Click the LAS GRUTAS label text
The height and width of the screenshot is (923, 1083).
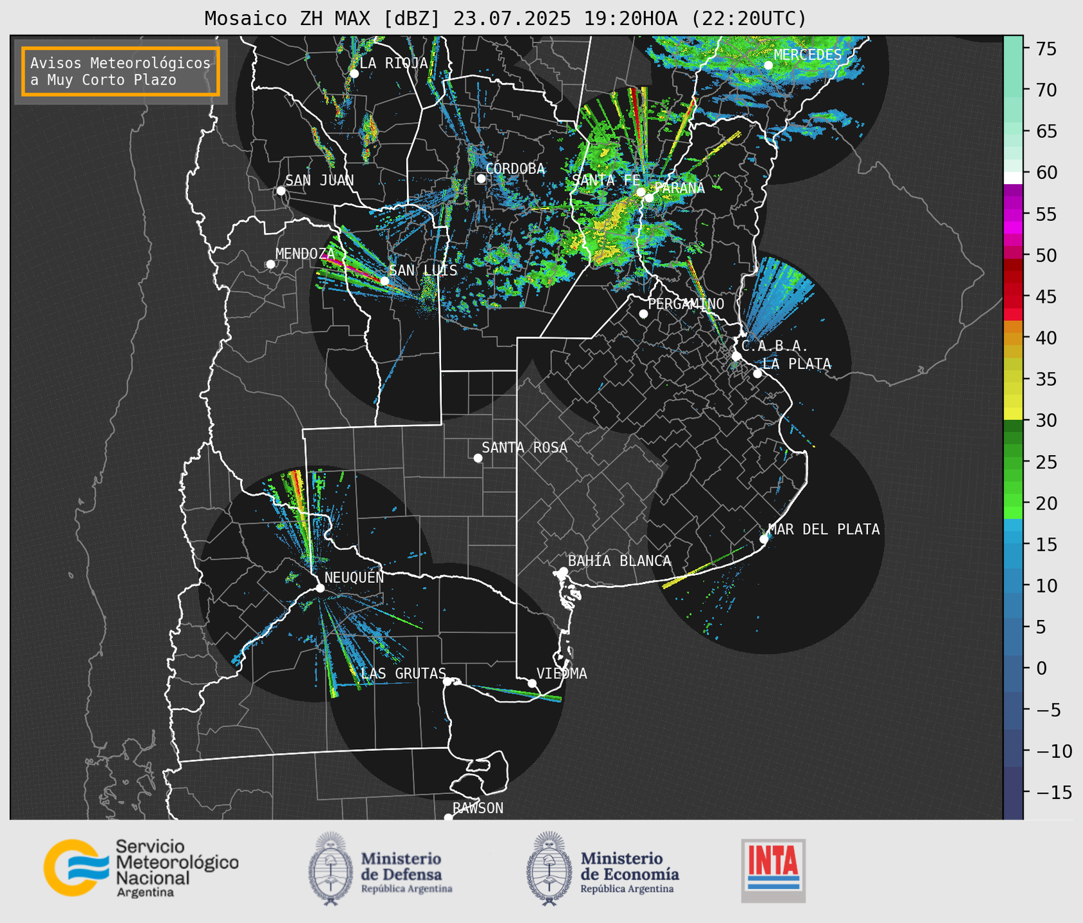point(403,673)
